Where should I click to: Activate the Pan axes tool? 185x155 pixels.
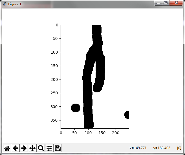(32, 148)
